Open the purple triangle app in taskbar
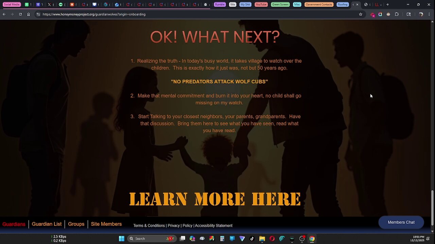This screenshot has height=244, width=435. 242,239
